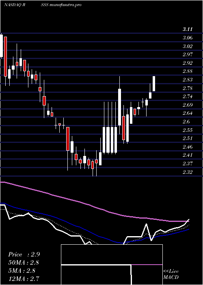Click the 2.55 price axis label
The height and width of the screenshot is (285, 203).
[x=188, y=130]
